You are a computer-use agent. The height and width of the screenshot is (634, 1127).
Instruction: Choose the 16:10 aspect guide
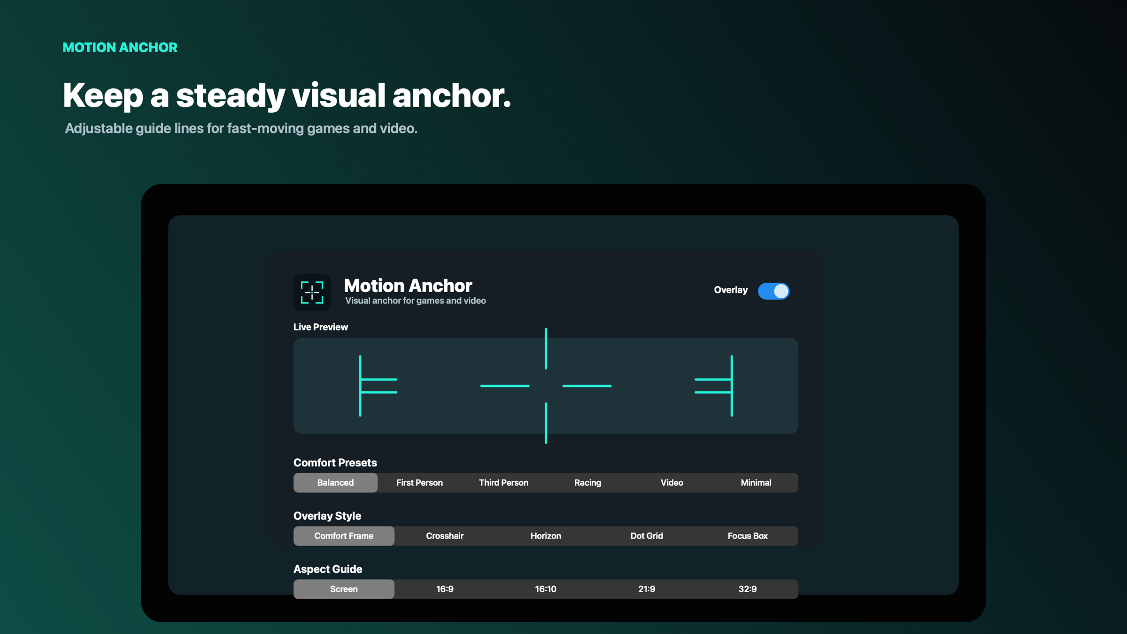pos(546,589)
